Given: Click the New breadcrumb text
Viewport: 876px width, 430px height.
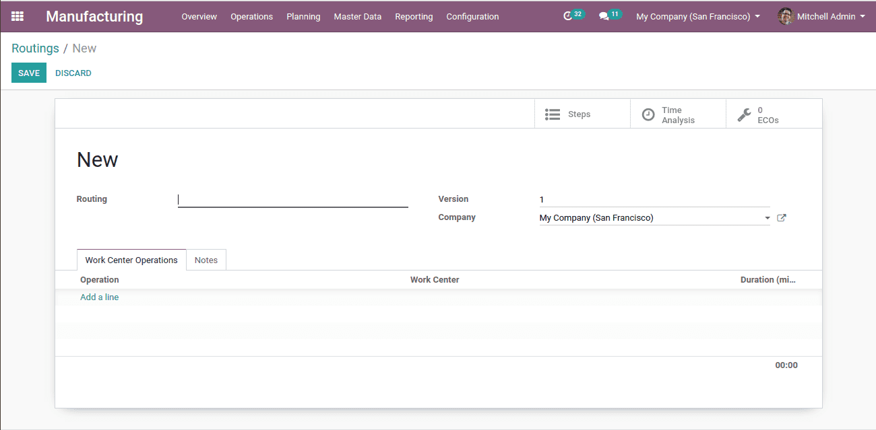Looking at the screenshot, I should (x=84, y=48).
